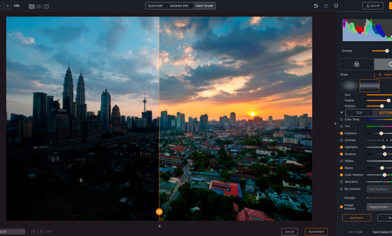392x236 pixels.
Task: Select the radial gradient shape thumbnail
Action: (x=349, y=86)
